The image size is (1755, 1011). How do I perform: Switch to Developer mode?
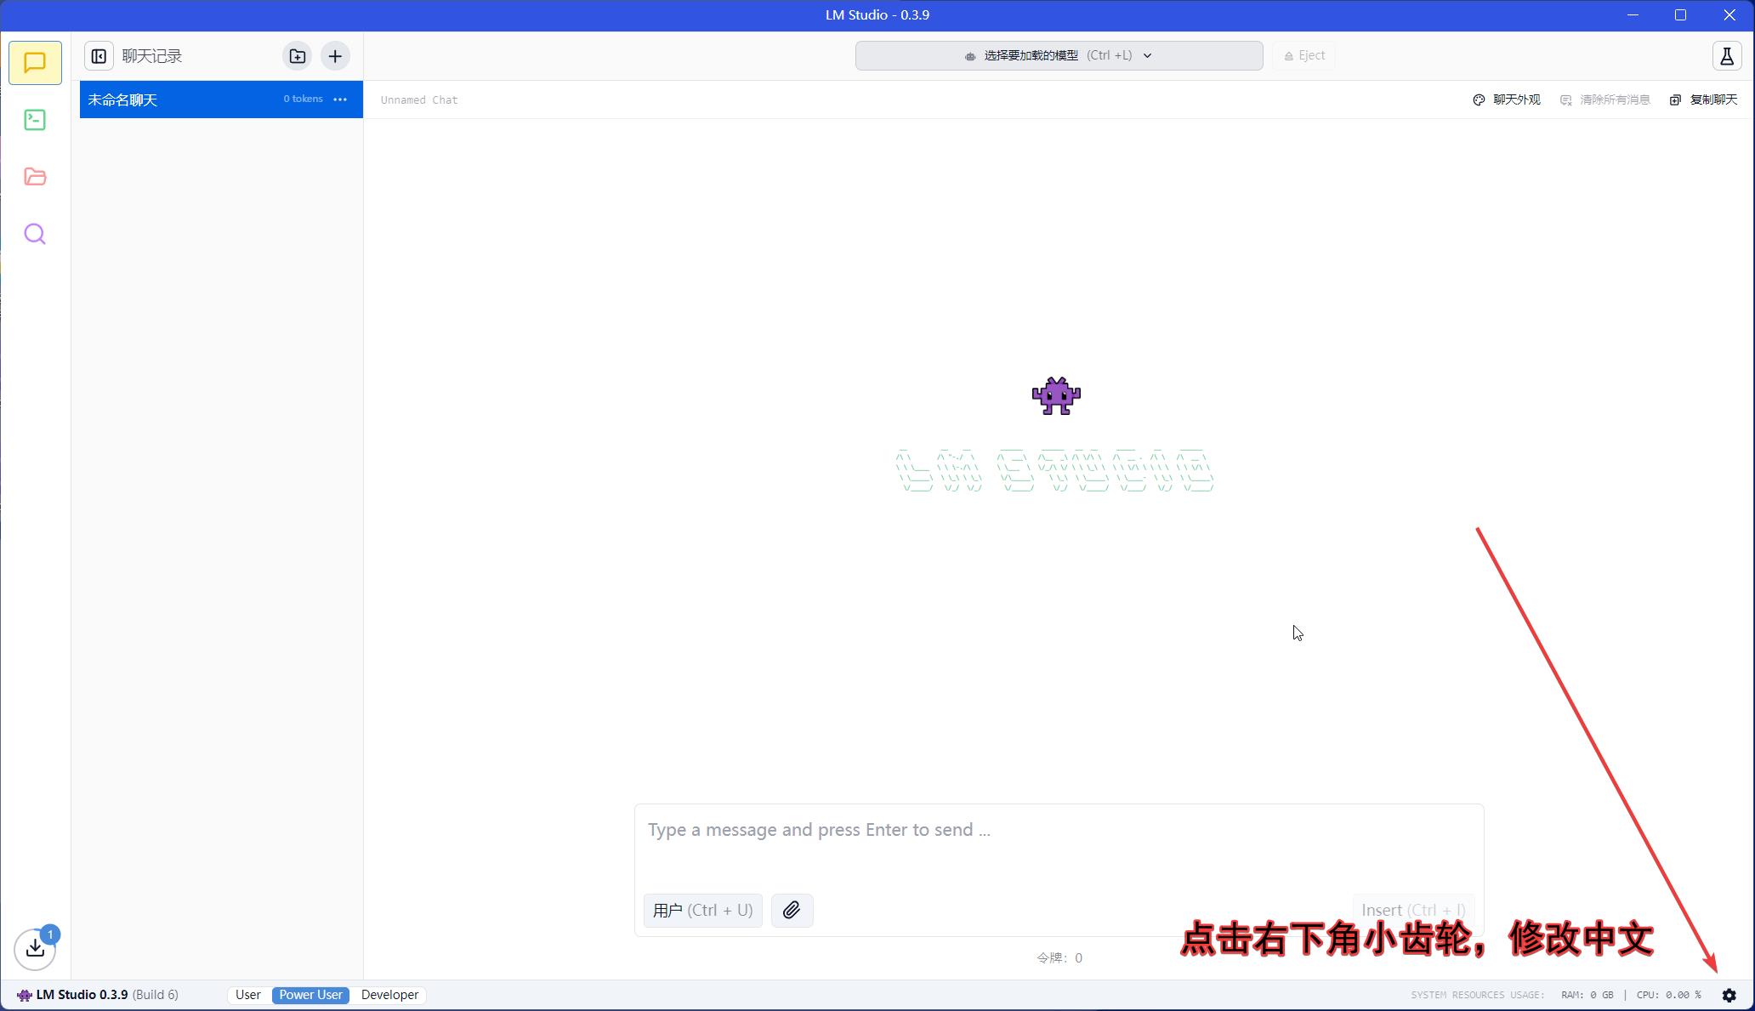389,995
